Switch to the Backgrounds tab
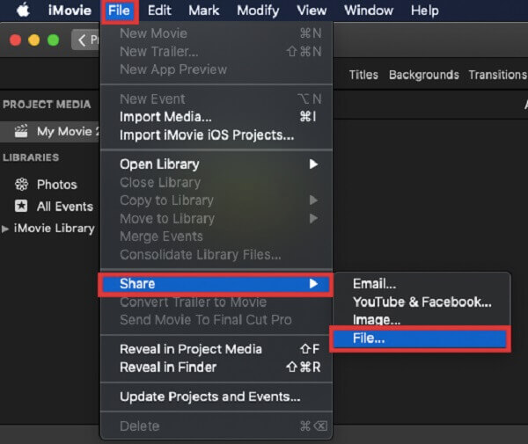This screenshot has height=444, width=528. (x=423, y=75)
